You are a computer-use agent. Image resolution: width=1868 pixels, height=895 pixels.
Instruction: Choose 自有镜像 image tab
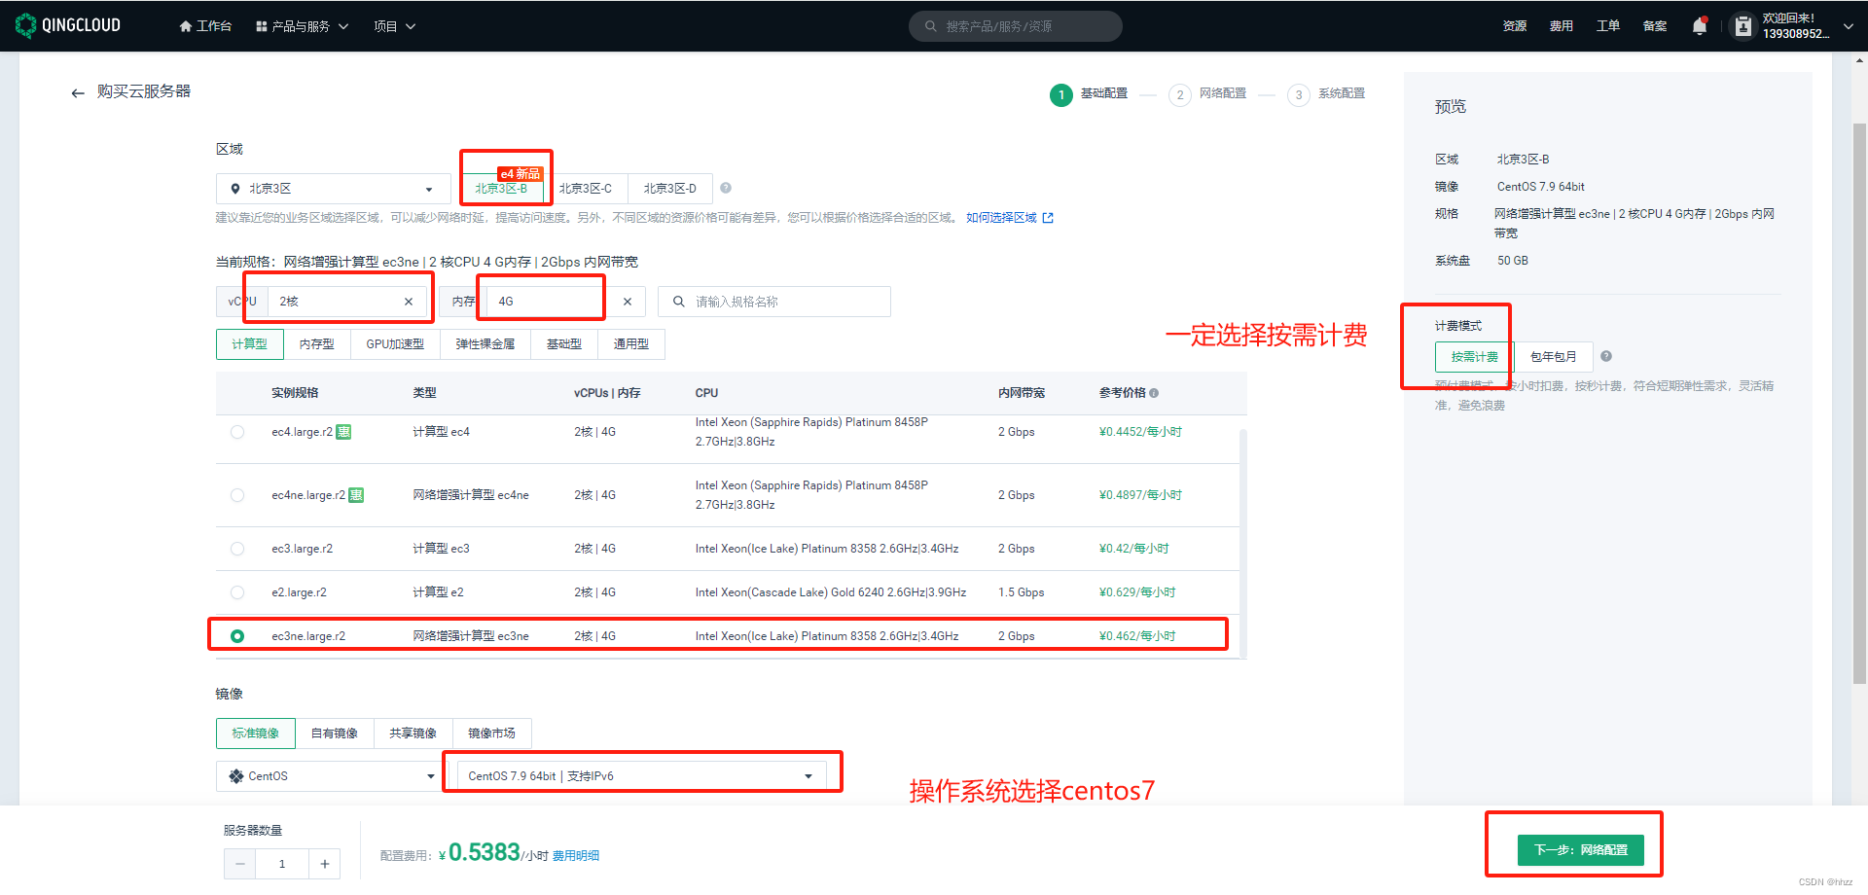coord(335,734)
